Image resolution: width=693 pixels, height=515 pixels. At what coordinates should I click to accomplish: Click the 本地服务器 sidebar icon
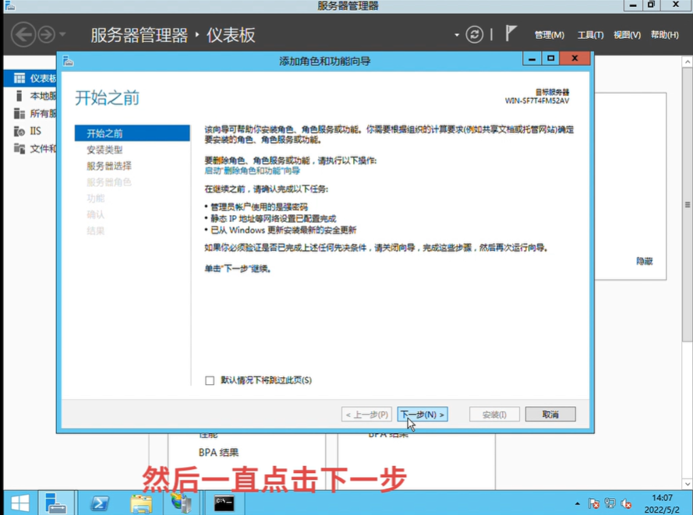click(19, 96)
